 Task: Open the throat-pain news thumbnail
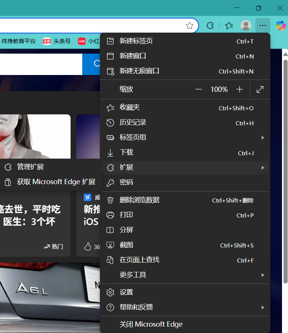click(x=35, y=136)
